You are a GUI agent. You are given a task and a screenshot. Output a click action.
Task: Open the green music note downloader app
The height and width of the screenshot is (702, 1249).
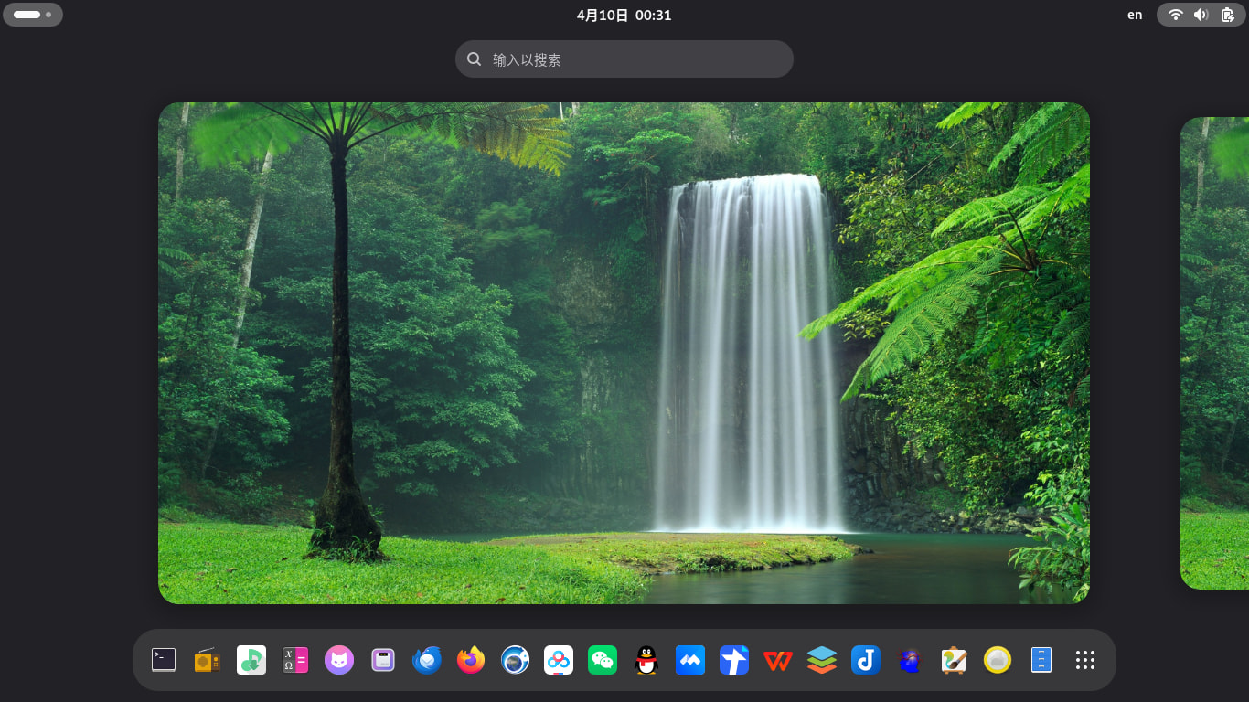[251, 660]
